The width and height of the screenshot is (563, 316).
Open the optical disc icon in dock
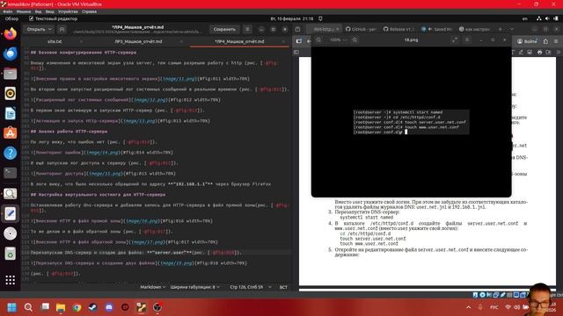tap(10, 233)
